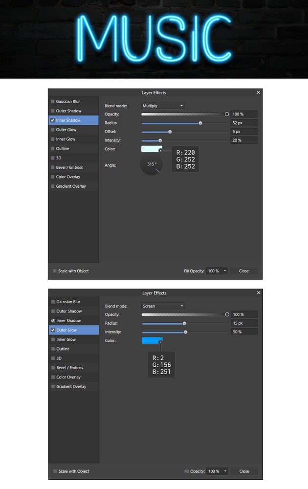Enable Color Overlay checkbox in lower dialog
The height and width of the screenshot is (489, 308).
click(x=53, y=377)
